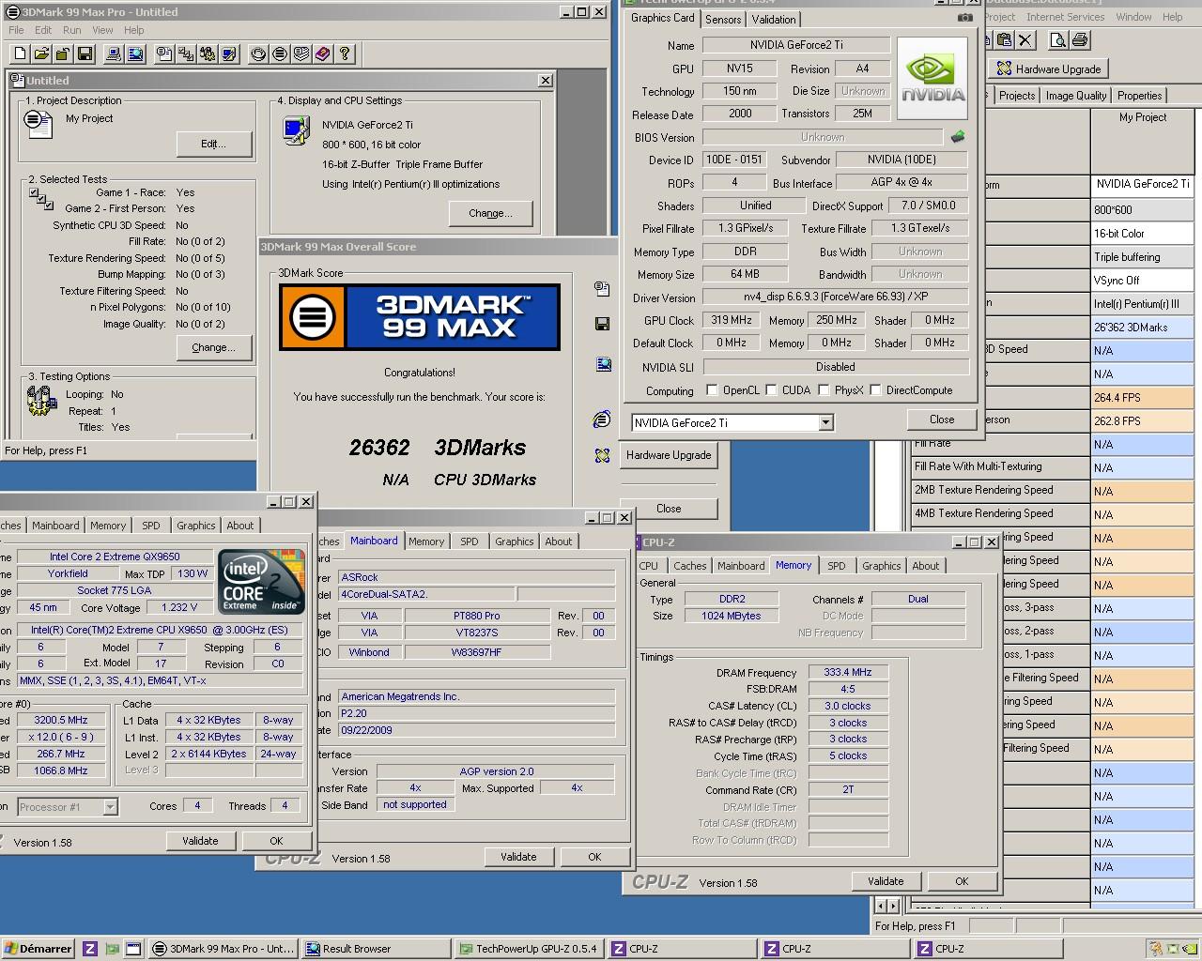Click the purple help book icon in 3DMark toolbar
The image size is (1202, 961).
(323, 54)
